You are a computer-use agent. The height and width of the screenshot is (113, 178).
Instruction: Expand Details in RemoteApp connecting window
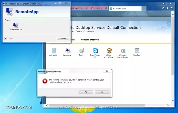pos(9,38)
